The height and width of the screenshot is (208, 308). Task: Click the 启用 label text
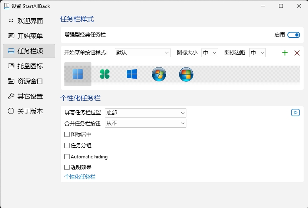click(279, 35)
